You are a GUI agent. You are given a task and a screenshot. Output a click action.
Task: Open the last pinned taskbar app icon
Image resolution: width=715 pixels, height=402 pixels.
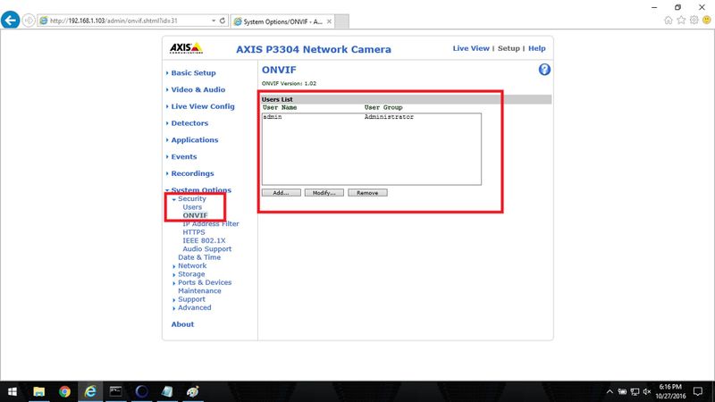[192, 391]
